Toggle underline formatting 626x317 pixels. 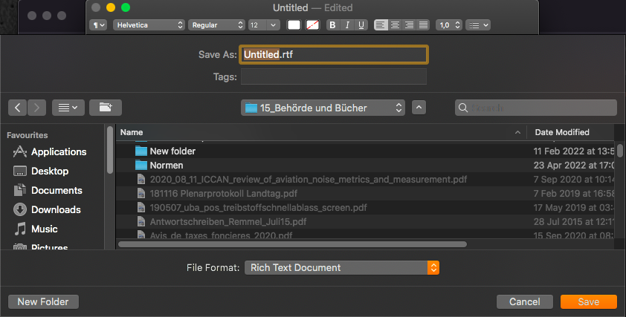(361, 25)
